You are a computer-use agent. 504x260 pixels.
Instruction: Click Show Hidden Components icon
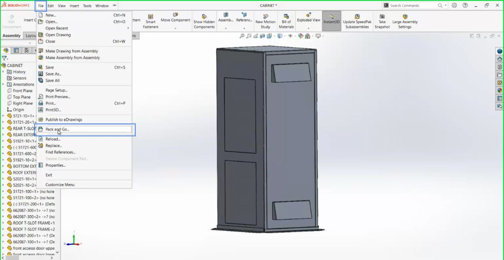(204, 18)
